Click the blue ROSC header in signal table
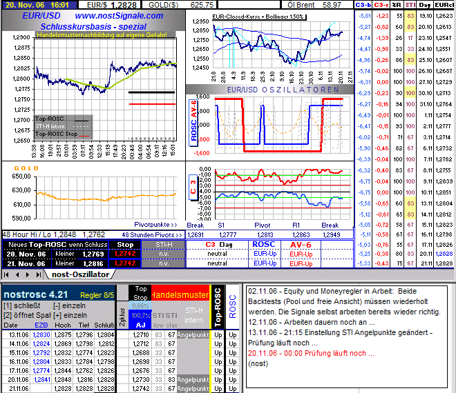Screen dimensions: 456x393 click(x=264, y=244)
